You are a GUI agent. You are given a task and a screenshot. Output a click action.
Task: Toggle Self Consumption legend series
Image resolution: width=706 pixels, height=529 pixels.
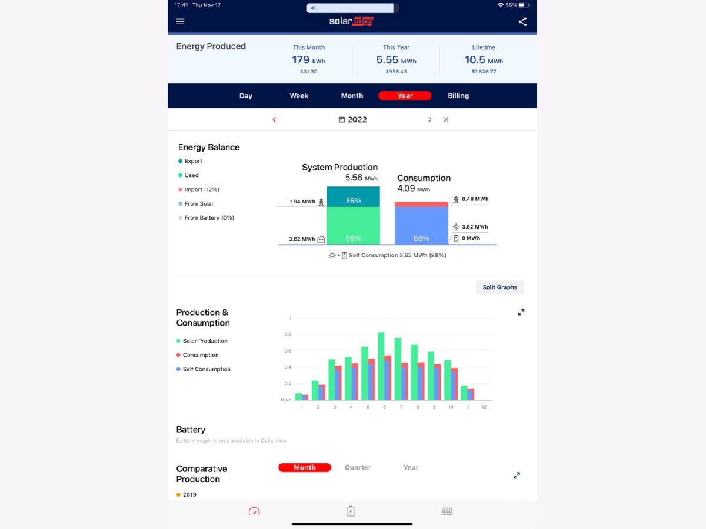coord(206,369)
